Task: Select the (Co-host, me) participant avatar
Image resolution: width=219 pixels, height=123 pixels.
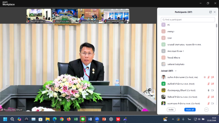Action: (164, 77)
